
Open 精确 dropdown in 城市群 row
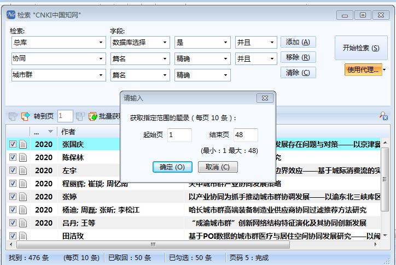pos(225,75)
